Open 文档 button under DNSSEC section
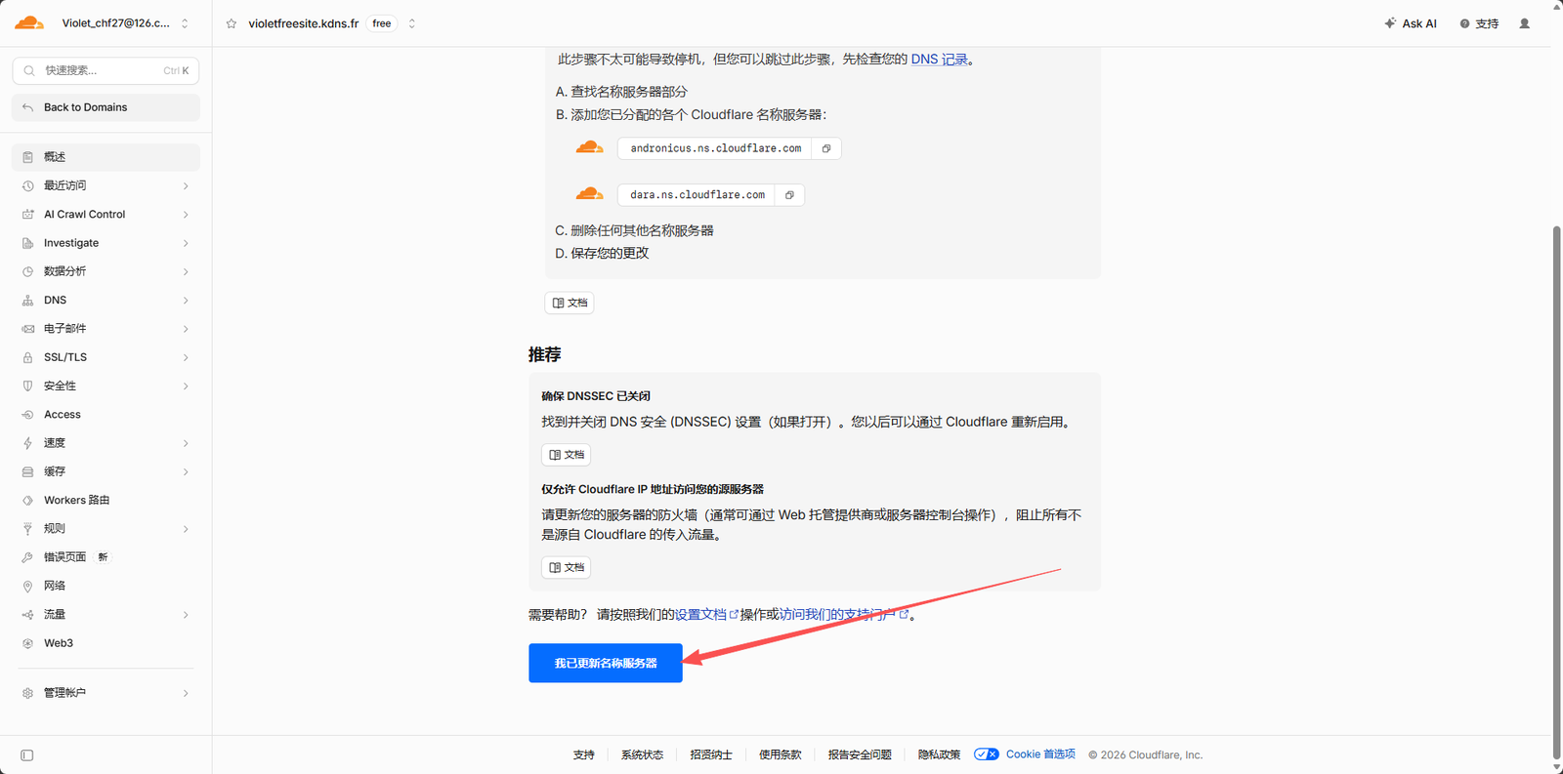Image resolution: width=1563 pixels, height=774 pixels. pos(566,455)
